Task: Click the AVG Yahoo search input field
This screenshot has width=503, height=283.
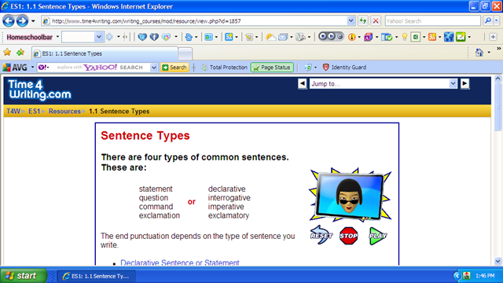Action: [x=100, y=68]
